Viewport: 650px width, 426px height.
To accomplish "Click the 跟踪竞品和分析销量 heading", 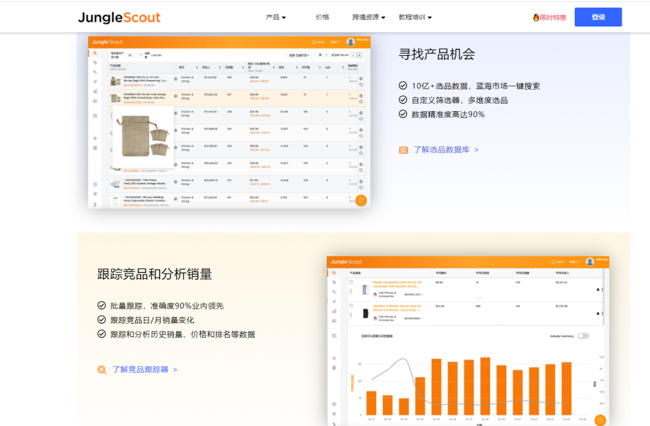I will click(155, 274).
